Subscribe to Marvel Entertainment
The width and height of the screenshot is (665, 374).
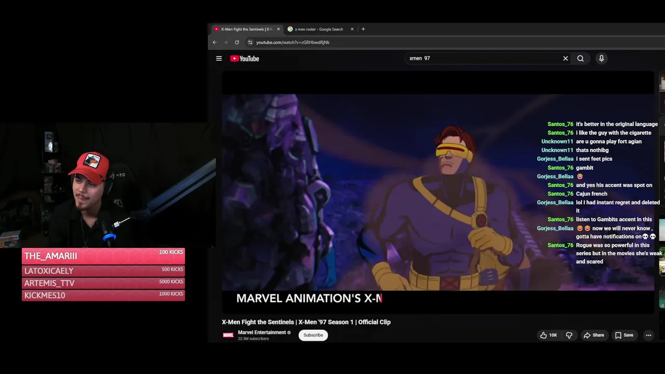313,335
